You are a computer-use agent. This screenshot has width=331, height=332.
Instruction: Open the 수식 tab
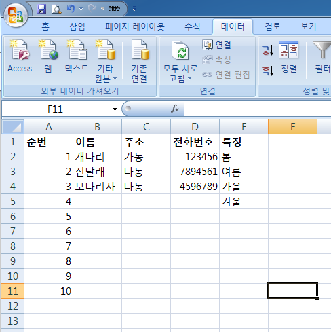click(x=192, y=26)
